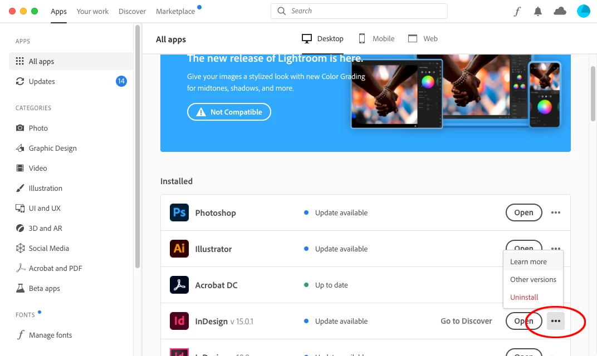This screenshot has height=356, width=597.
Task: Open the account profile avatar
Action: [583, 11]
